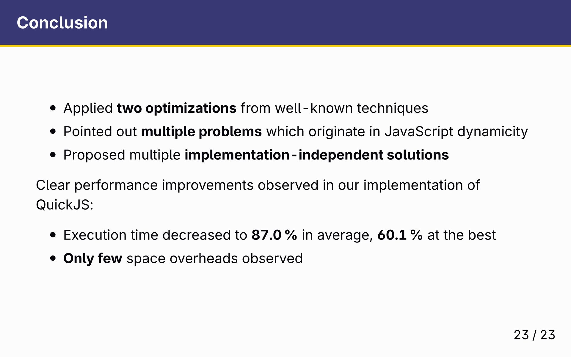Click the bullet before 'Execution time'
Viewport: 571px width, 357px height.
click(x=53, y=235)
